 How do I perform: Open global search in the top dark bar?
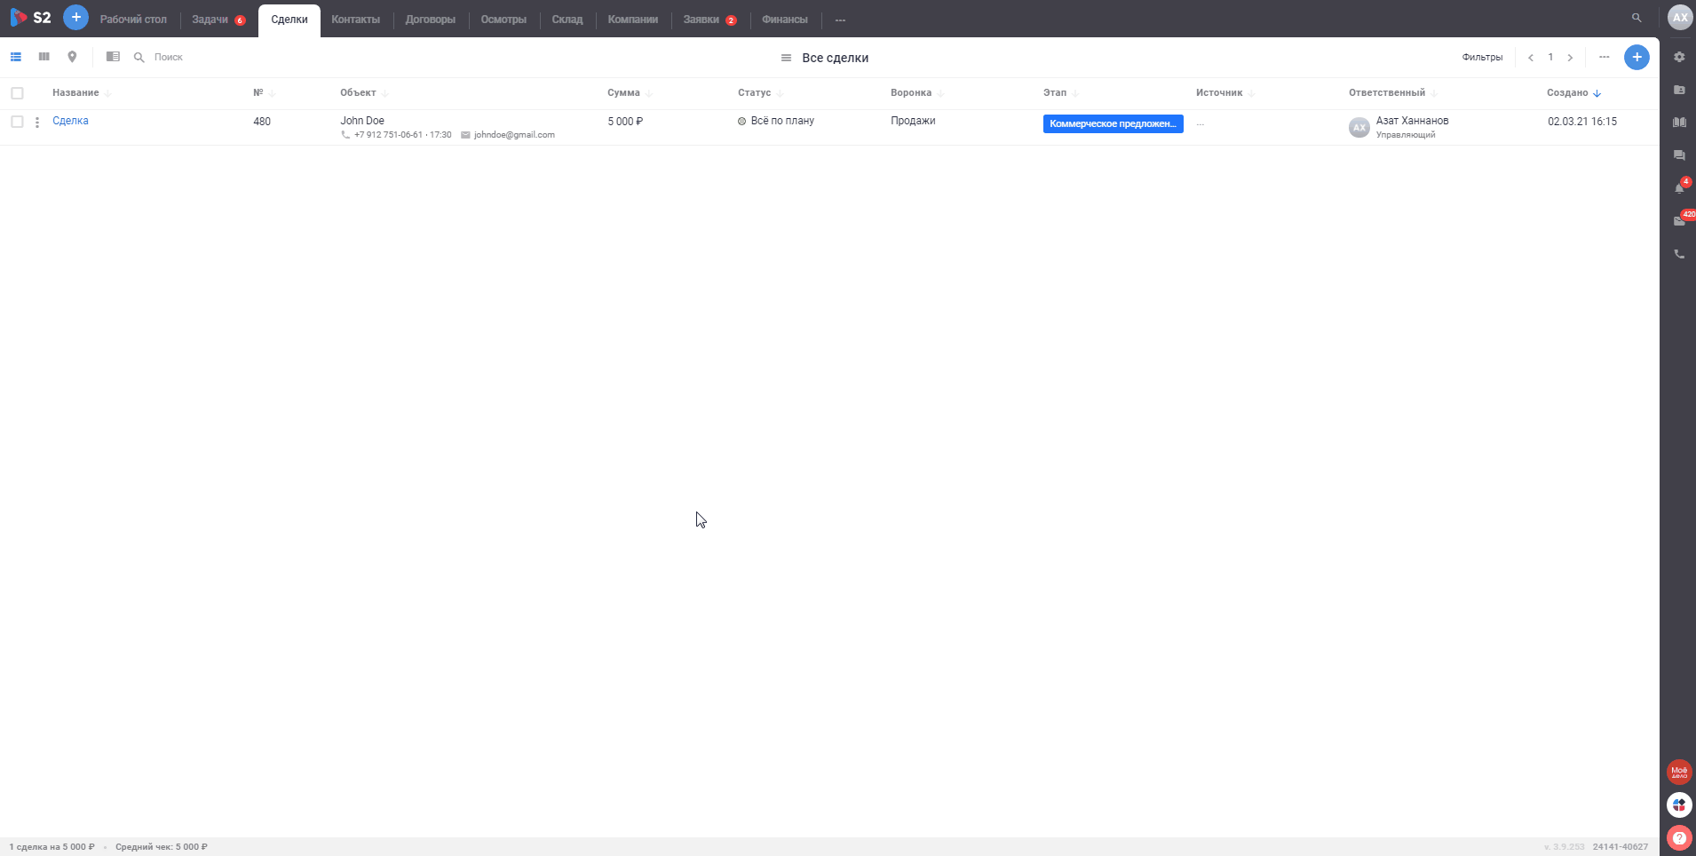[x=1637, y=18]
